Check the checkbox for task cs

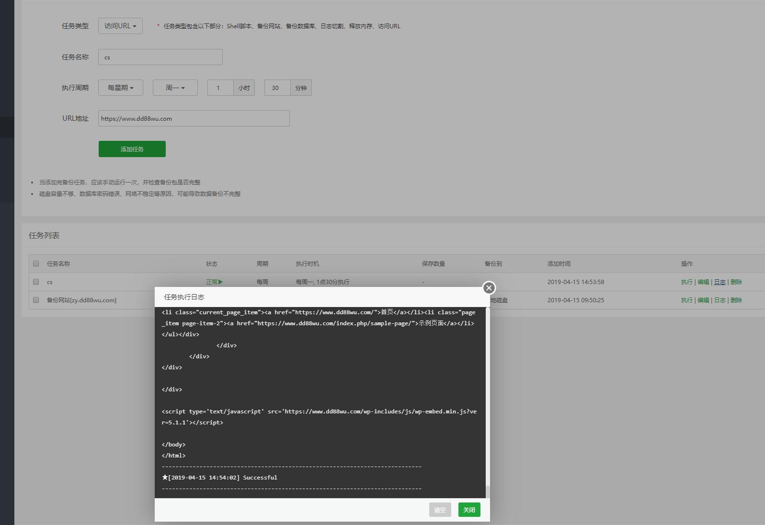pos(36,282)
